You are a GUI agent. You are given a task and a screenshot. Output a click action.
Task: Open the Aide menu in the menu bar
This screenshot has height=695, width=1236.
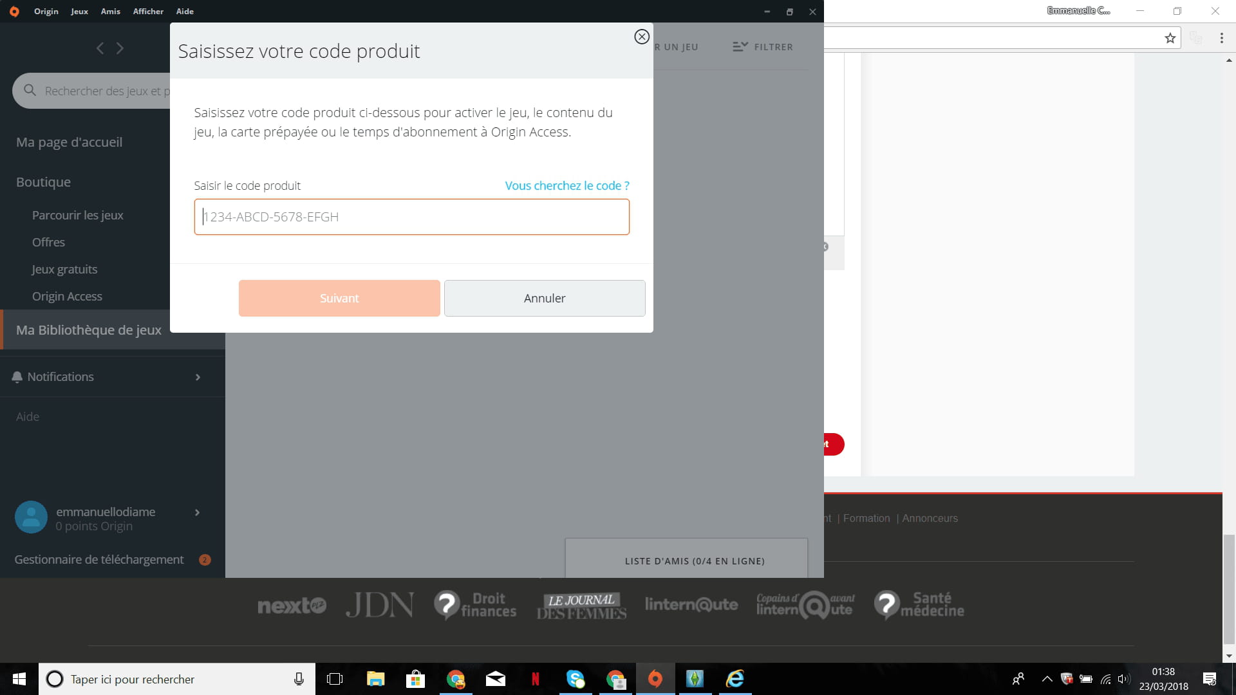[185, 12]
